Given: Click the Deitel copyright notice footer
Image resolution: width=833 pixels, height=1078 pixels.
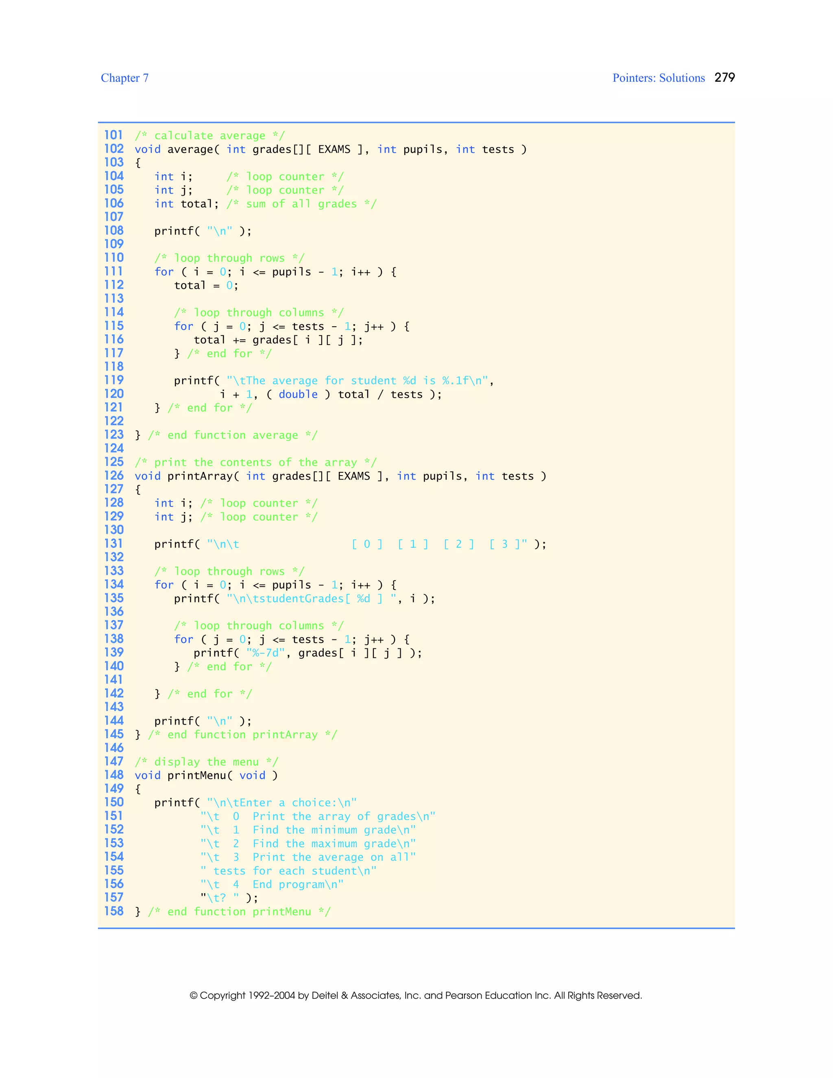Looking at the screenshot, I should 416,995.
